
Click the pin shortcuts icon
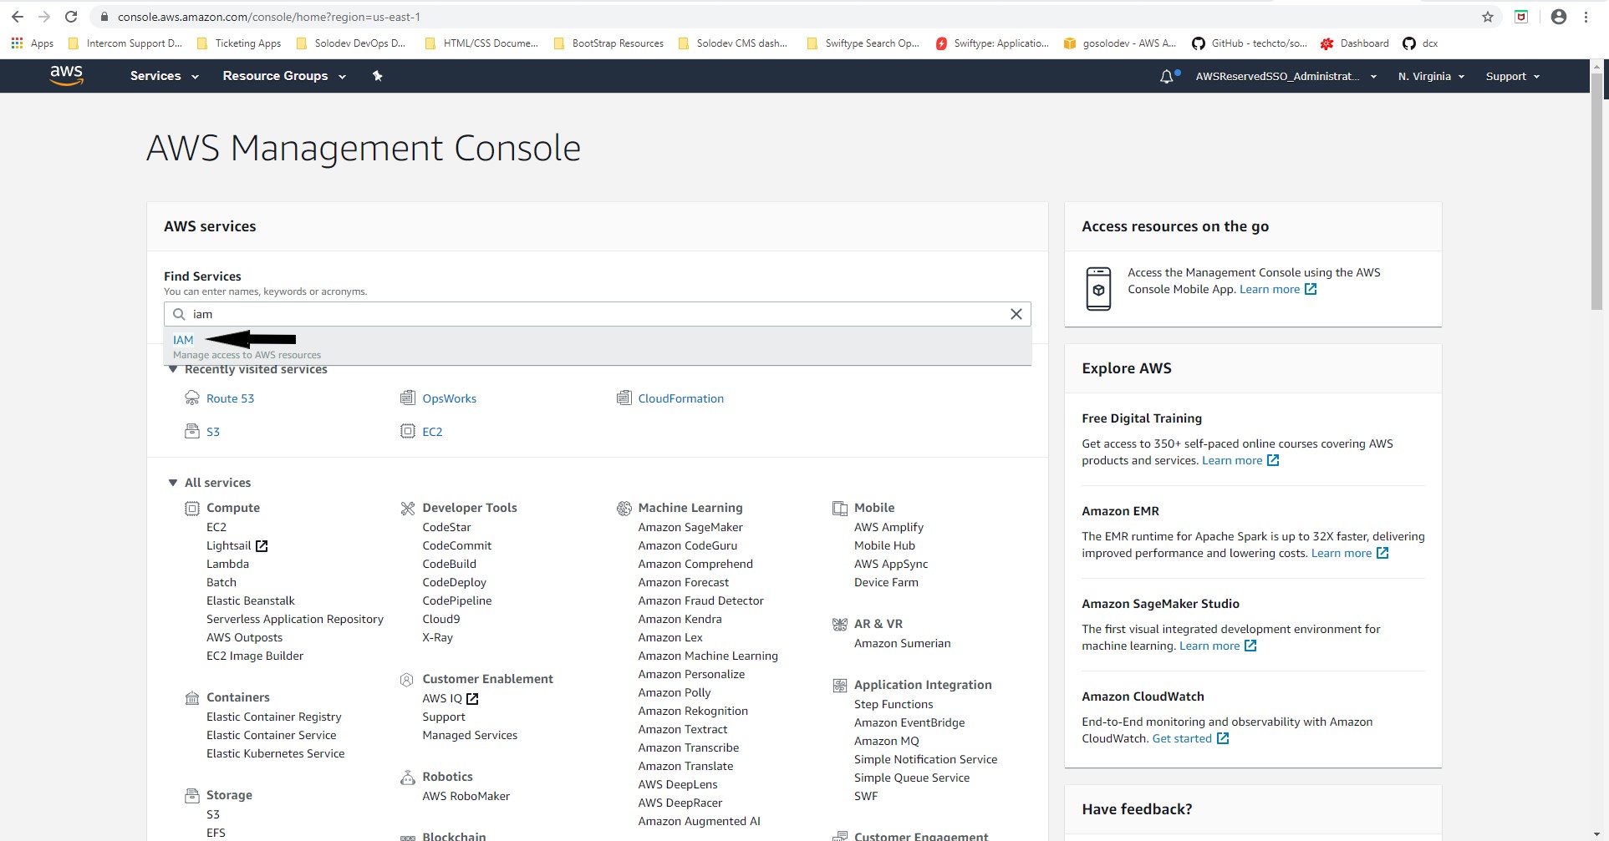click(377, 76)
